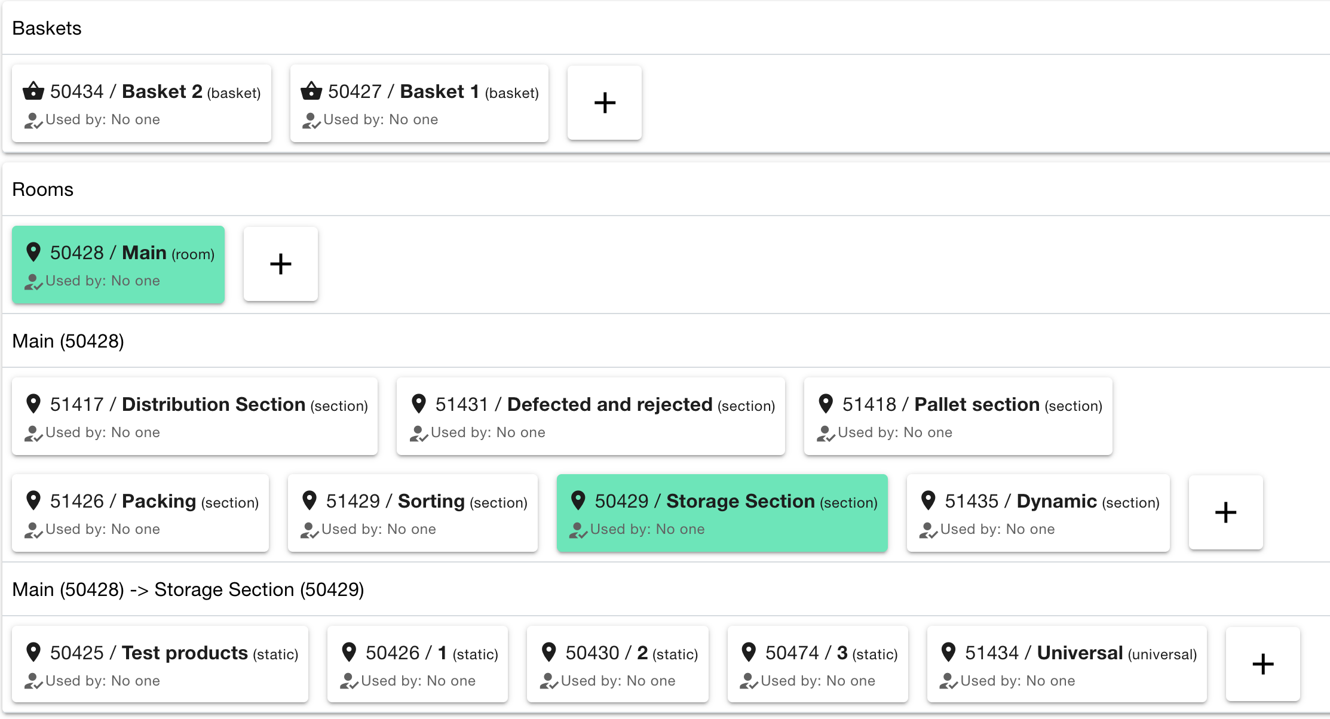Click the pin icon on Universal location card

[948, 652]
